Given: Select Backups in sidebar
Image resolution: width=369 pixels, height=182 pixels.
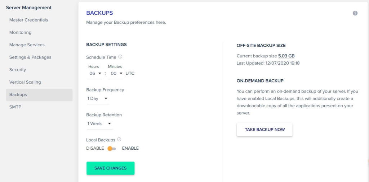Looking at the screenshot, I should pyautogui.click(x=18, y=95).
